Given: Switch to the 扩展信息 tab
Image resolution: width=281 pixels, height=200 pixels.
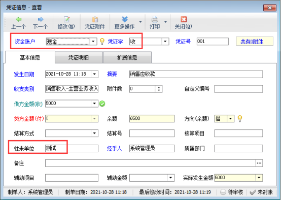Looking at the screenshot, I should (127, 57).
